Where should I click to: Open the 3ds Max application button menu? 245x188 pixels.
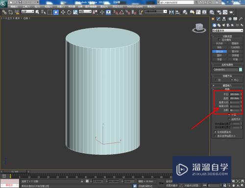tap(3, 4)
